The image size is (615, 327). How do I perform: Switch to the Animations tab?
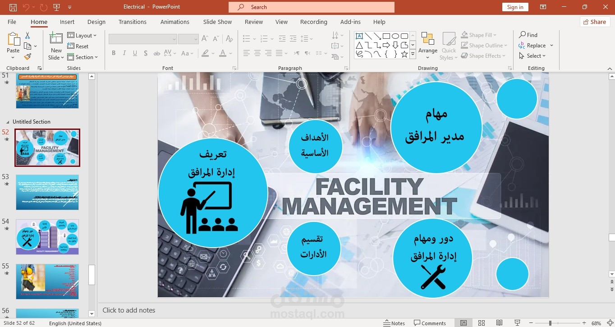[x=174, y=22]
